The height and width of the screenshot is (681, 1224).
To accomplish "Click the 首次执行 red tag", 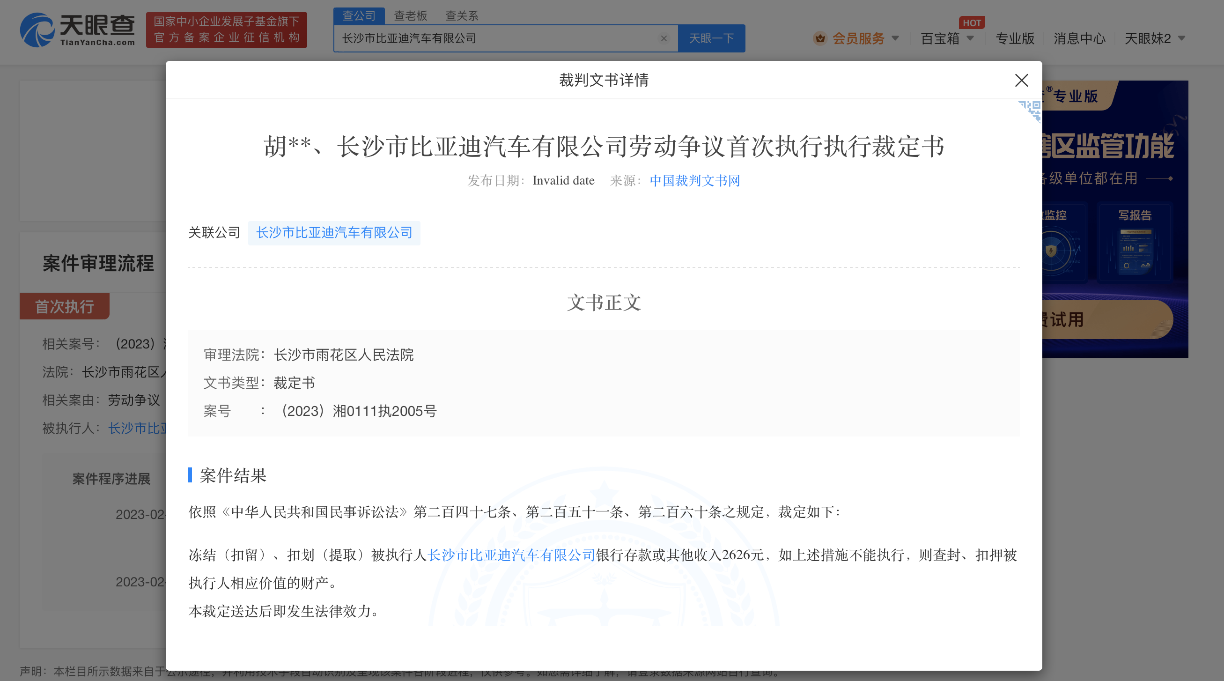I will [x=65, y=306].
